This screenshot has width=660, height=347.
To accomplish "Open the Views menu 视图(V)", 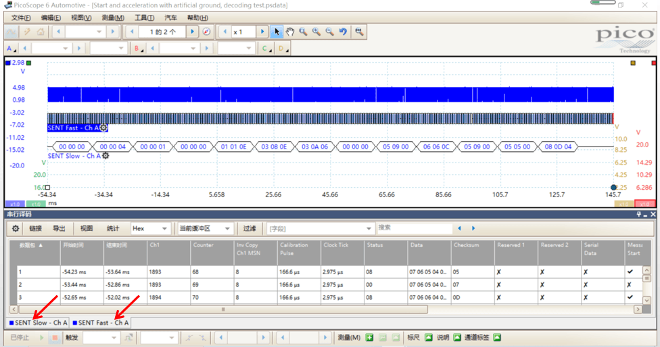I will (x=81, y=18).
